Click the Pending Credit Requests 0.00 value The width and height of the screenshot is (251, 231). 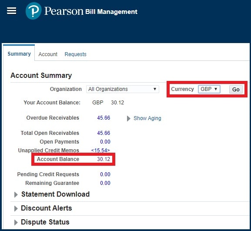point(105,174)
